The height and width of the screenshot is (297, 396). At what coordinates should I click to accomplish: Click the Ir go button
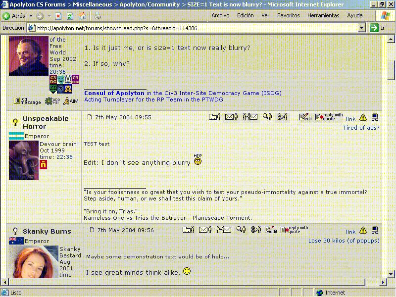click(377, 28)
